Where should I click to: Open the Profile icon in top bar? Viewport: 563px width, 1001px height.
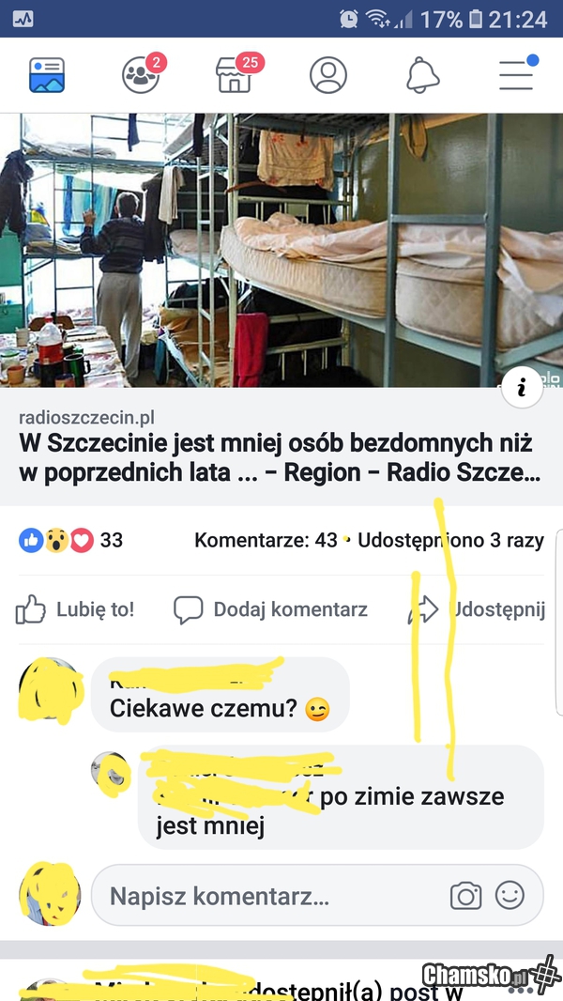(x=328, y=75)
